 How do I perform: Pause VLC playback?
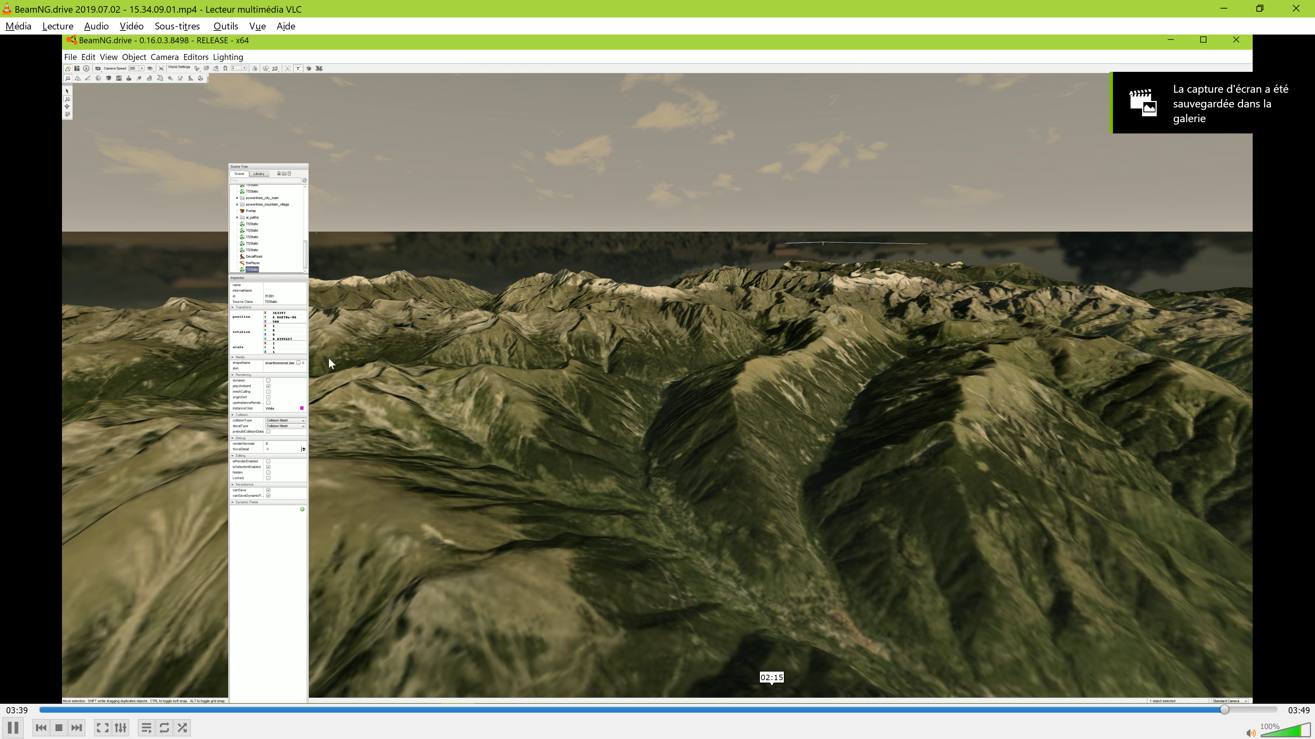(13, 728)
